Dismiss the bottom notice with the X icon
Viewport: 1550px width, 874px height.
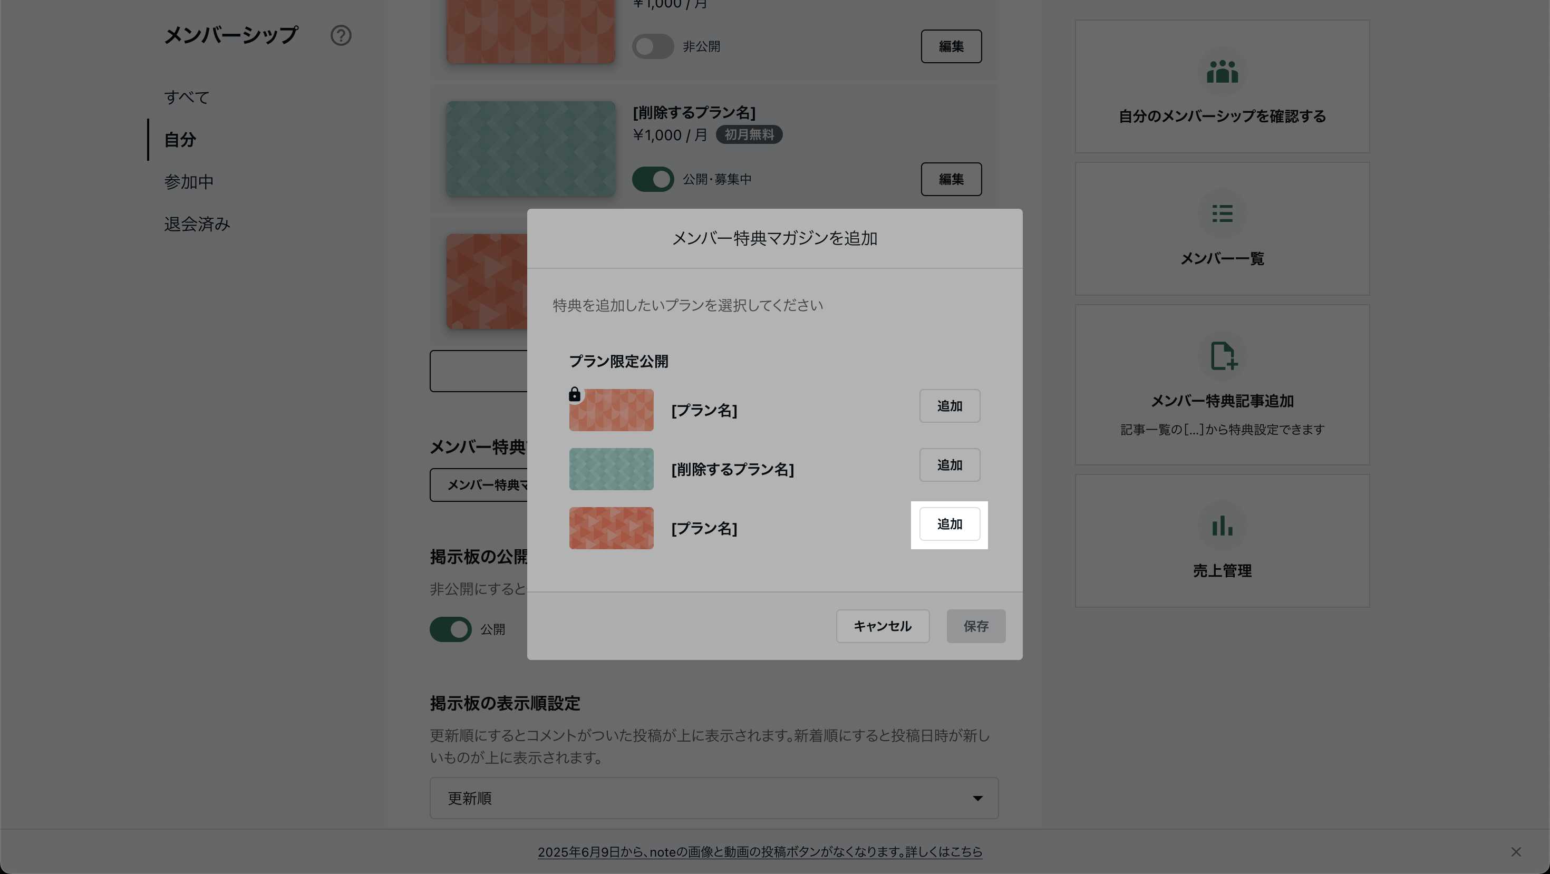coord(1516,852)
